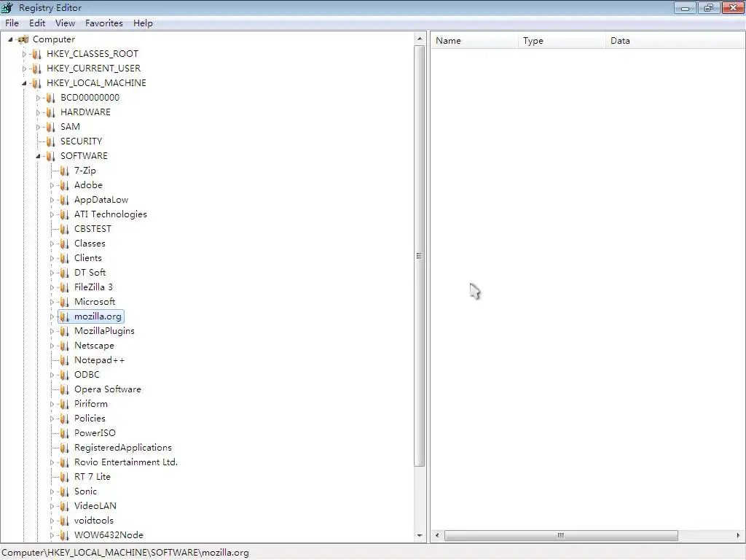The height and width of the screenshot is (560, 746).
Task: Select the Rovio Entertainment Ltd. key
Action: point(125,462)
